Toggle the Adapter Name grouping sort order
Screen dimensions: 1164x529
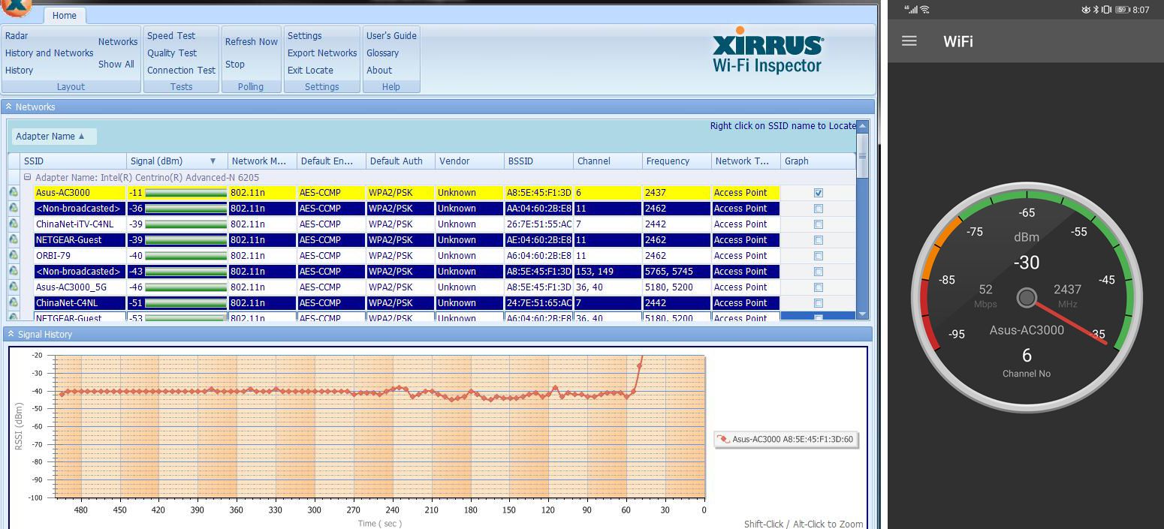coord(53,137)
